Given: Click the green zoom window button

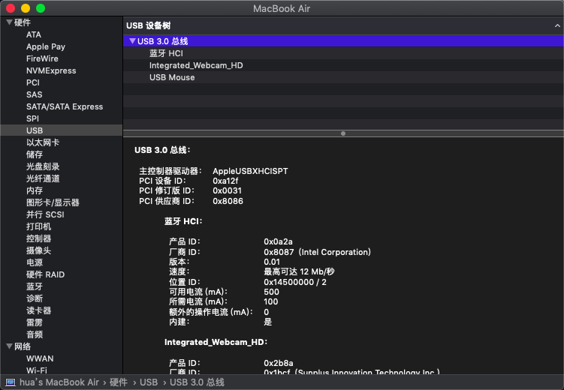Looking at the screenshot, I should click(41, 8).
